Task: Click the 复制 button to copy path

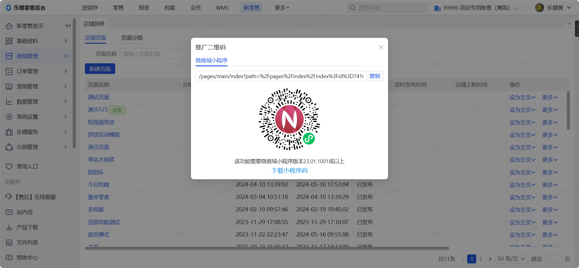Action: pos(375,76)
